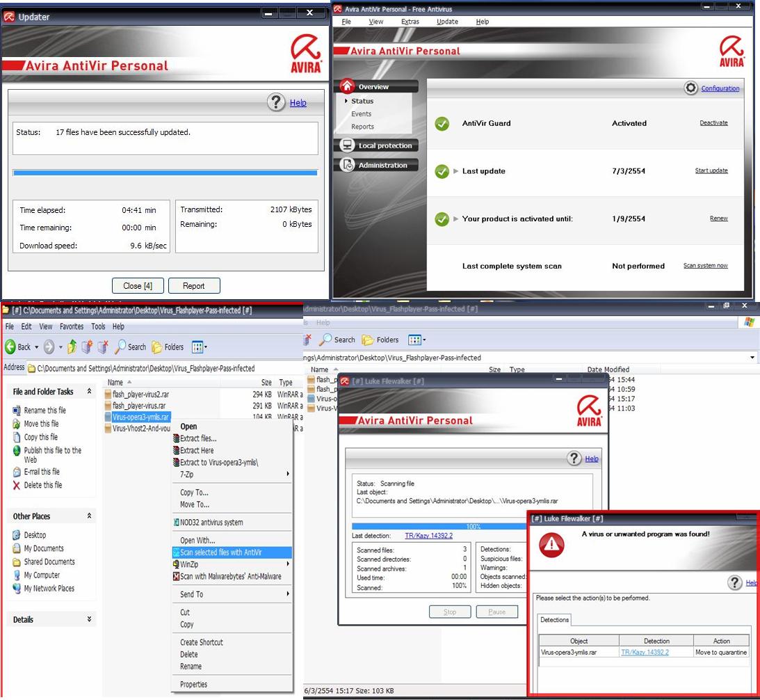Open the View menu in Avira main window
The height and width of the screenshot is (700, 760).
pos(375,22)
